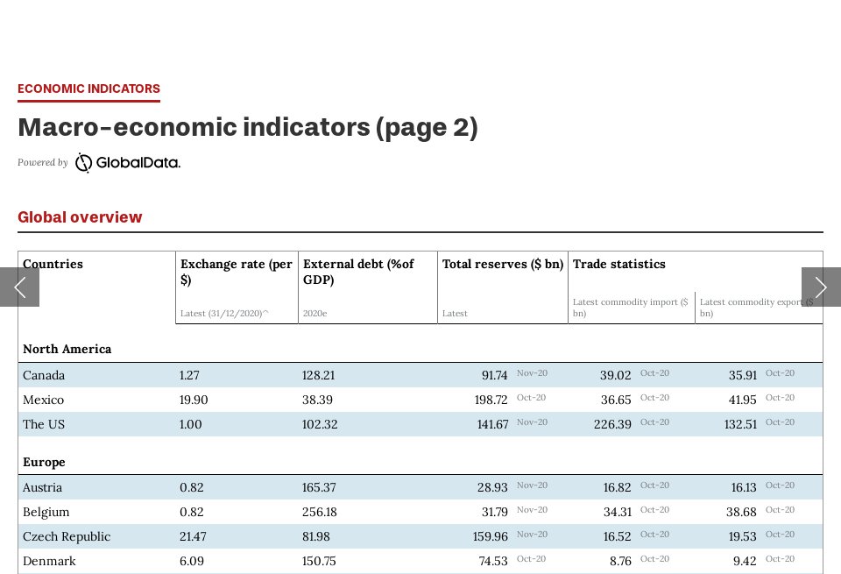Click the GlobalData circular emblem

click(x=83, y=163)
